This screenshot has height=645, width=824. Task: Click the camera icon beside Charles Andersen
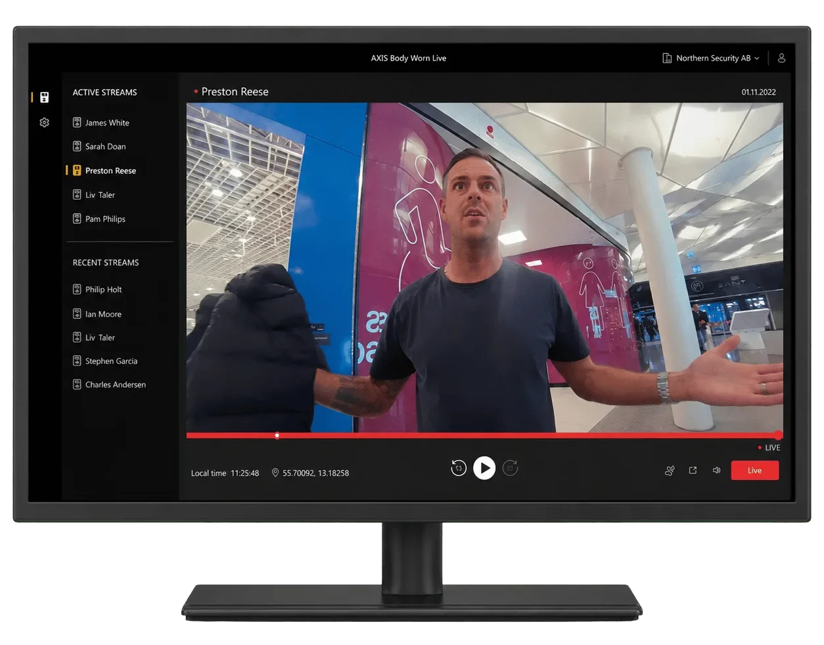click(77, 384)
